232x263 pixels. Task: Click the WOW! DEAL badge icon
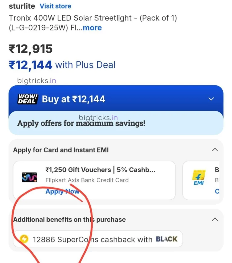(27, 99)
